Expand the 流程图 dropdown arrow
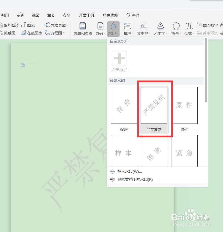223x232 pixels. click(64, 33)
